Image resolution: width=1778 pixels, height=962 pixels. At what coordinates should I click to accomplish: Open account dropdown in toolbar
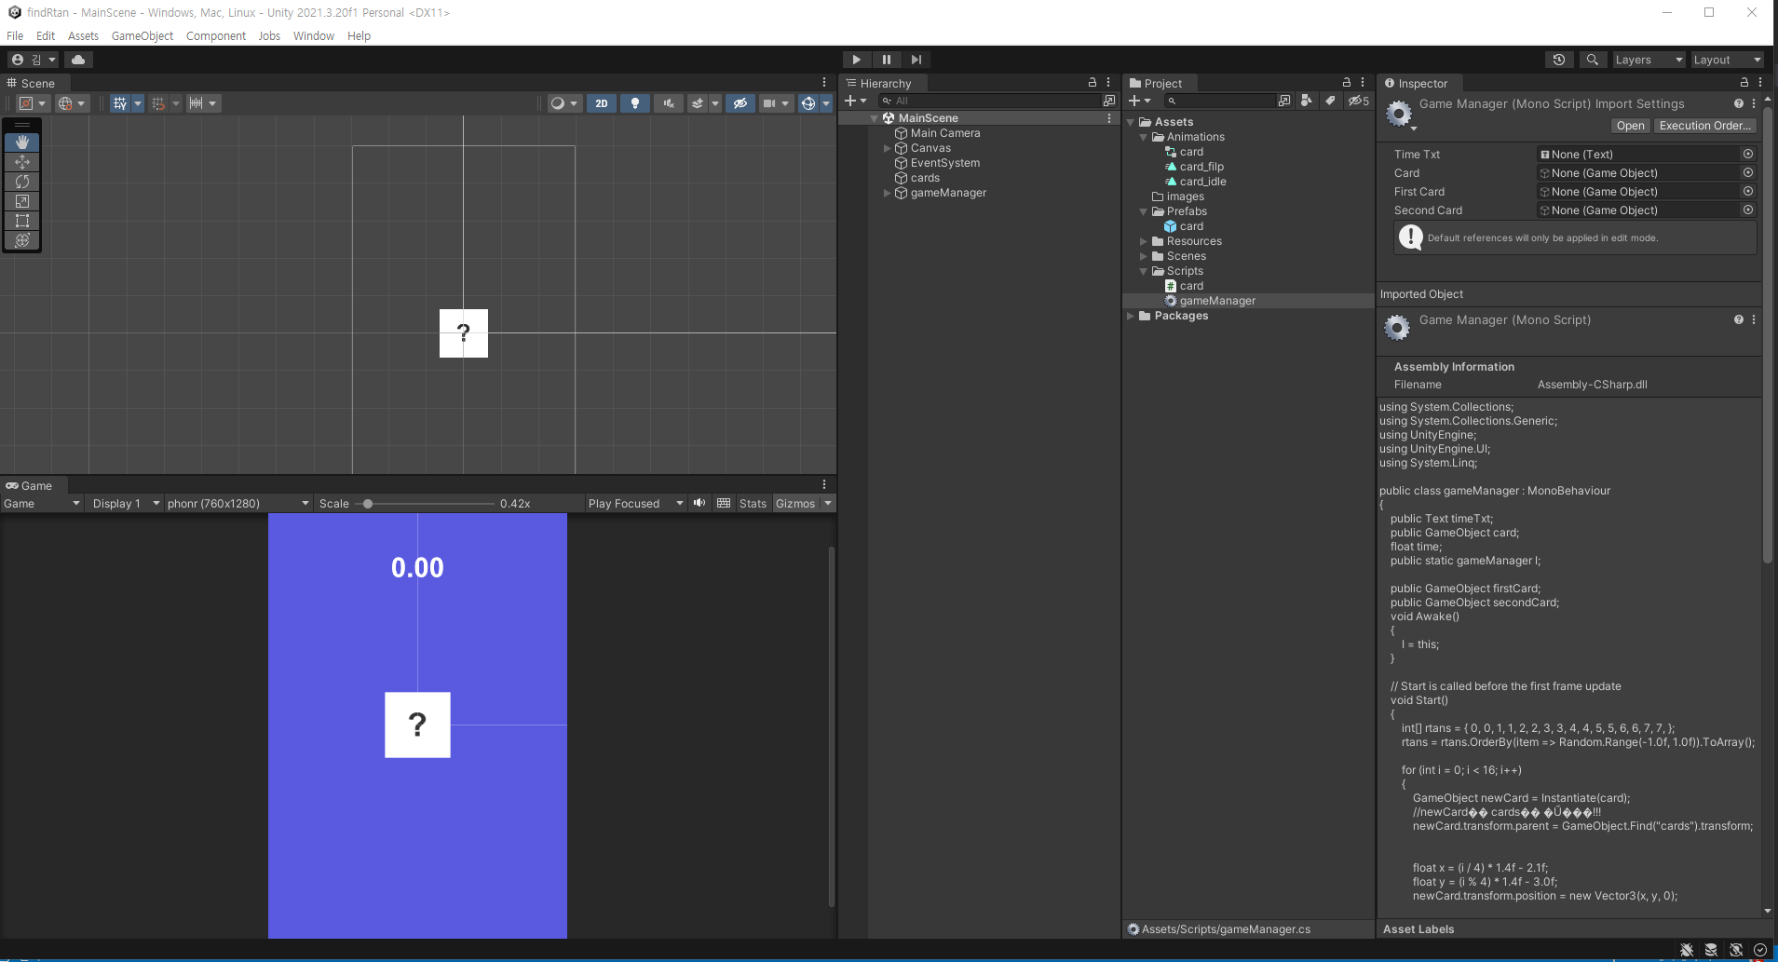tap(33, 60)
